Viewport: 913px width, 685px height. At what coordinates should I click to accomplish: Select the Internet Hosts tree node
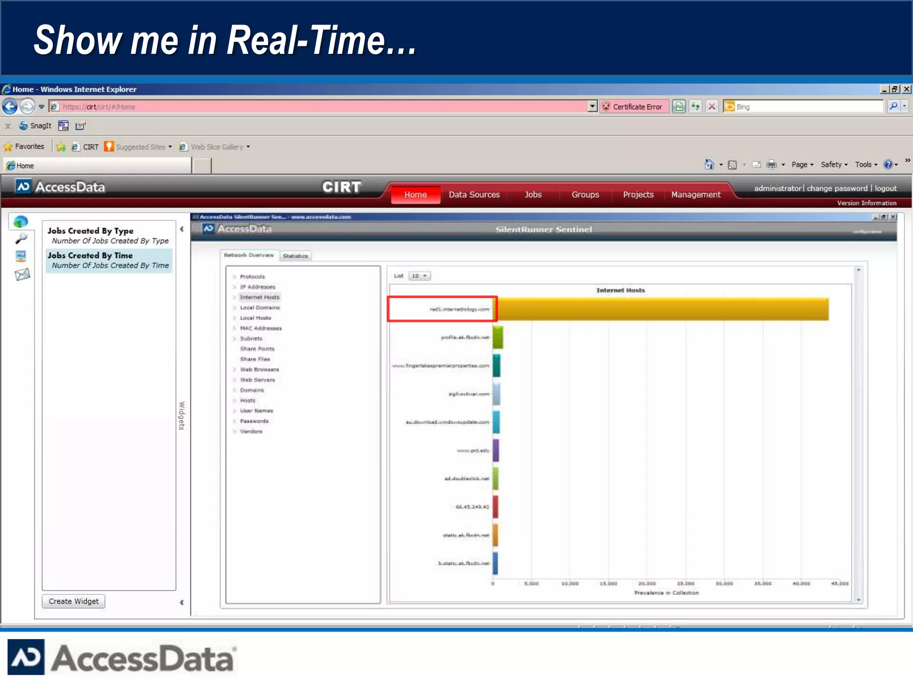click(x=259, y=297)
